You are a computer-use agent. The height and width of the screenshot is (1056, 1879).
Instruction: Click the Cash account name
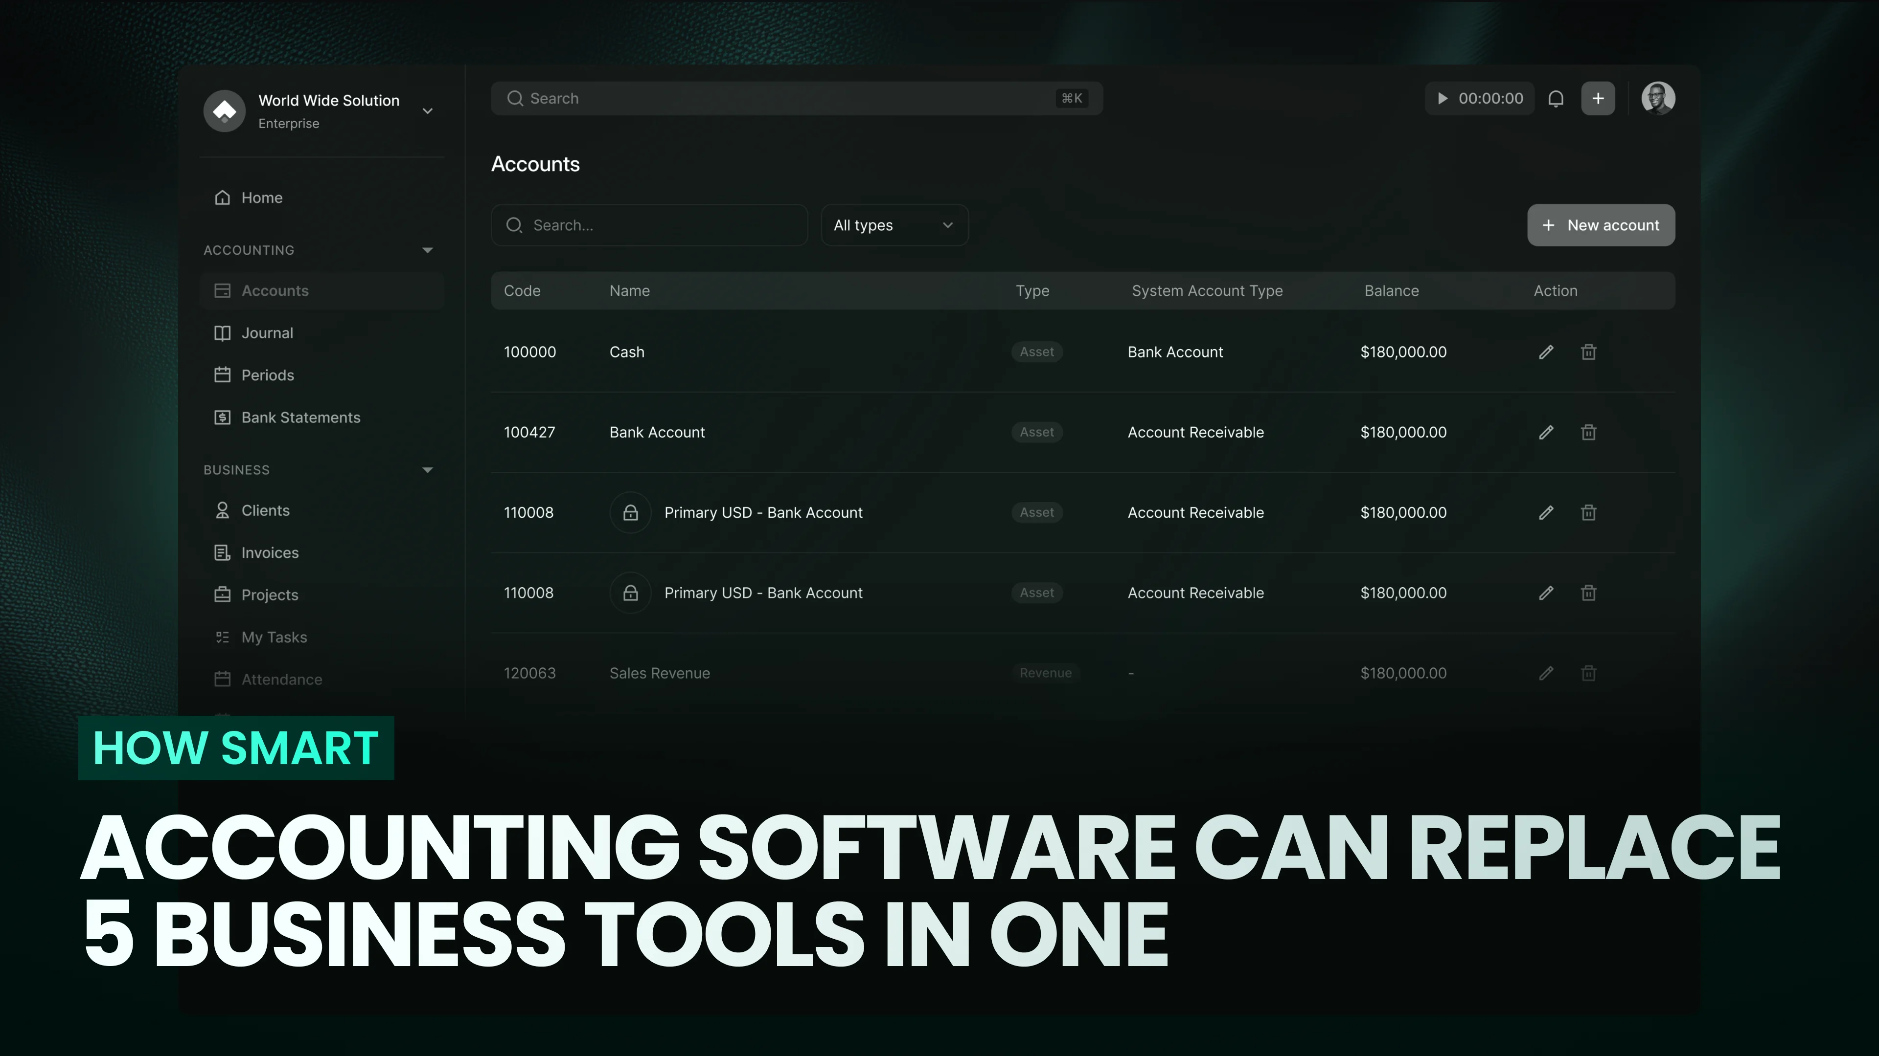pos(626,352)
